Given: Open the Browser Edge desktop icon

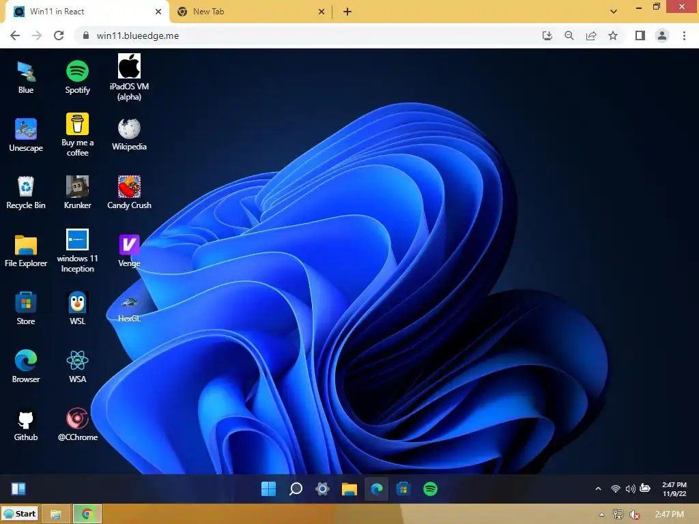Looking at the screenshot, I should coord(26,366).
